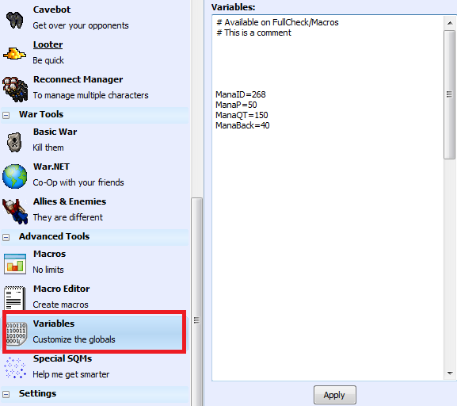Select Reconnect Manager in the sidebar
This screenshot has width=457, height=406.
pyautogui.click(x=78, y=79)
